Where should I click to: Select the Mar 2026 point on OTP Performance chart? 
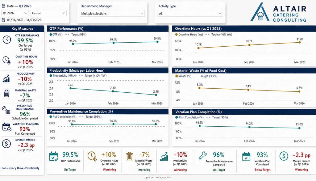[157, 42]
